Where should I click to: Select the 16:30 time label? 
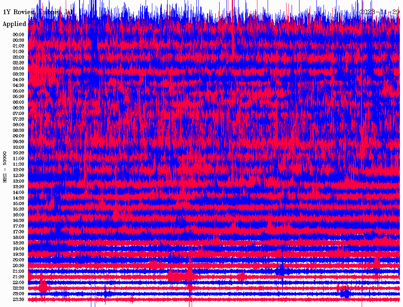click(x=18, y=221)
